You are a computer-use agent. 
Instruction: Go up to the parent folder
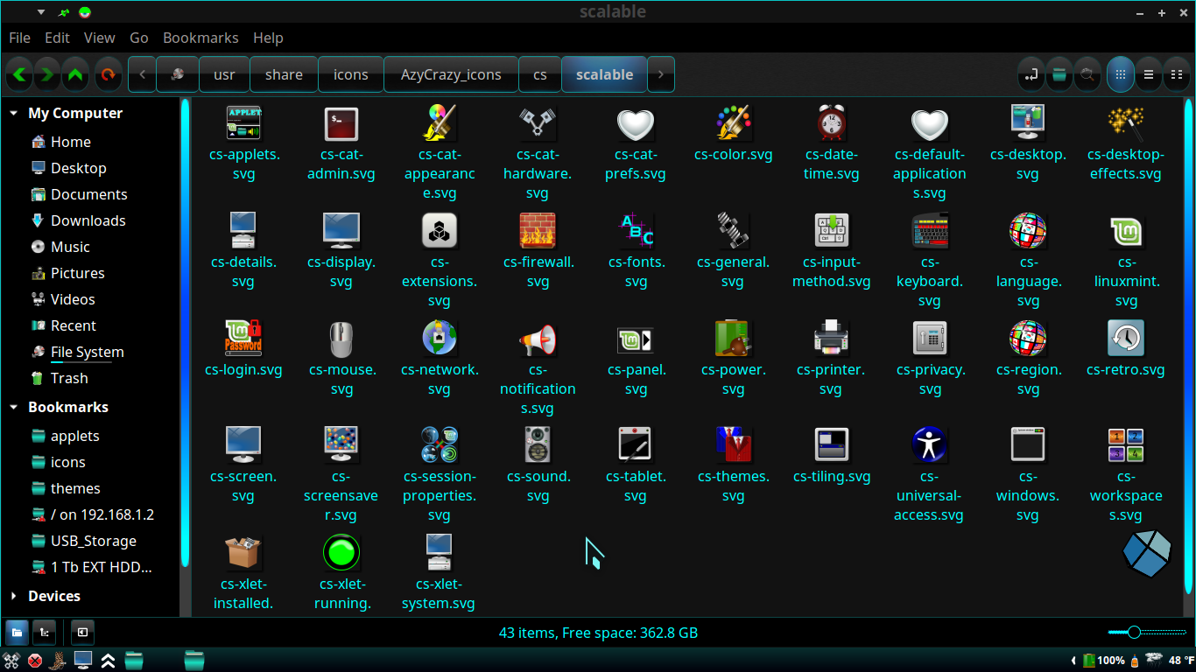(75, 74)
